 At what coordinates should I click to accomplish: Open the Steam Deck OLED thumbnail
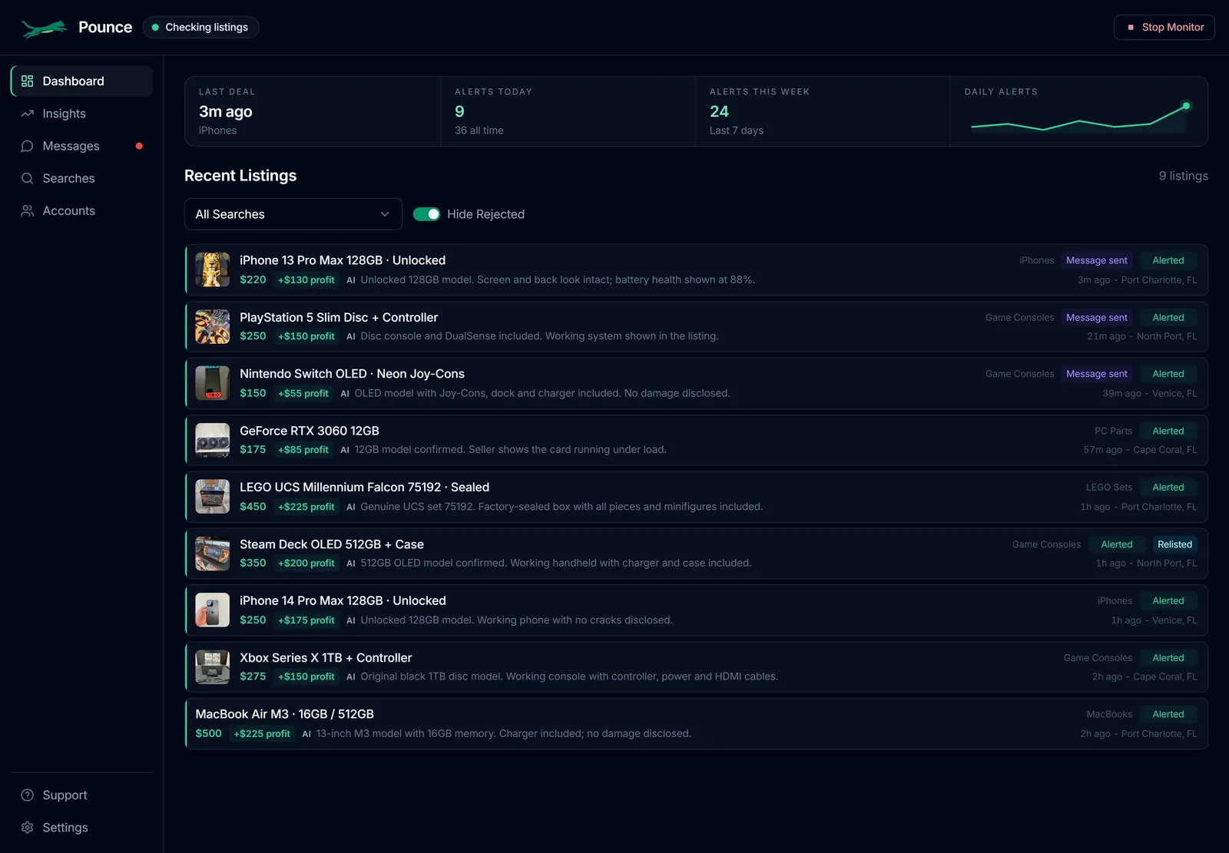point(212,554)
